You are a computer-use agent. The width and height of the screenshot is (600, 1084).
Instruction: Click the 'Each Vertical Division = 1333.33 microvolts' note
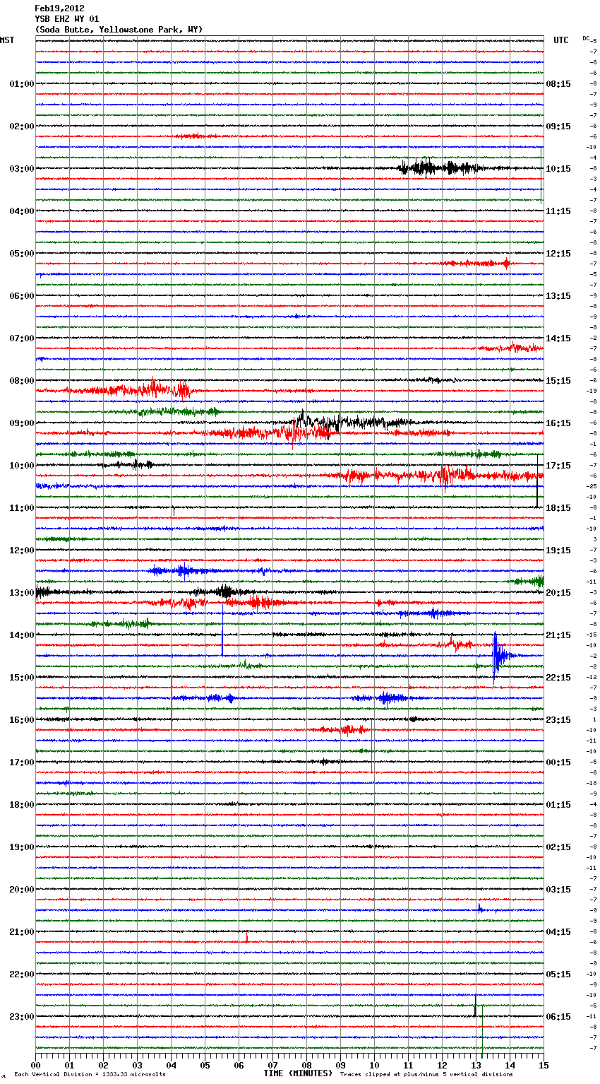click(90, 1074)
